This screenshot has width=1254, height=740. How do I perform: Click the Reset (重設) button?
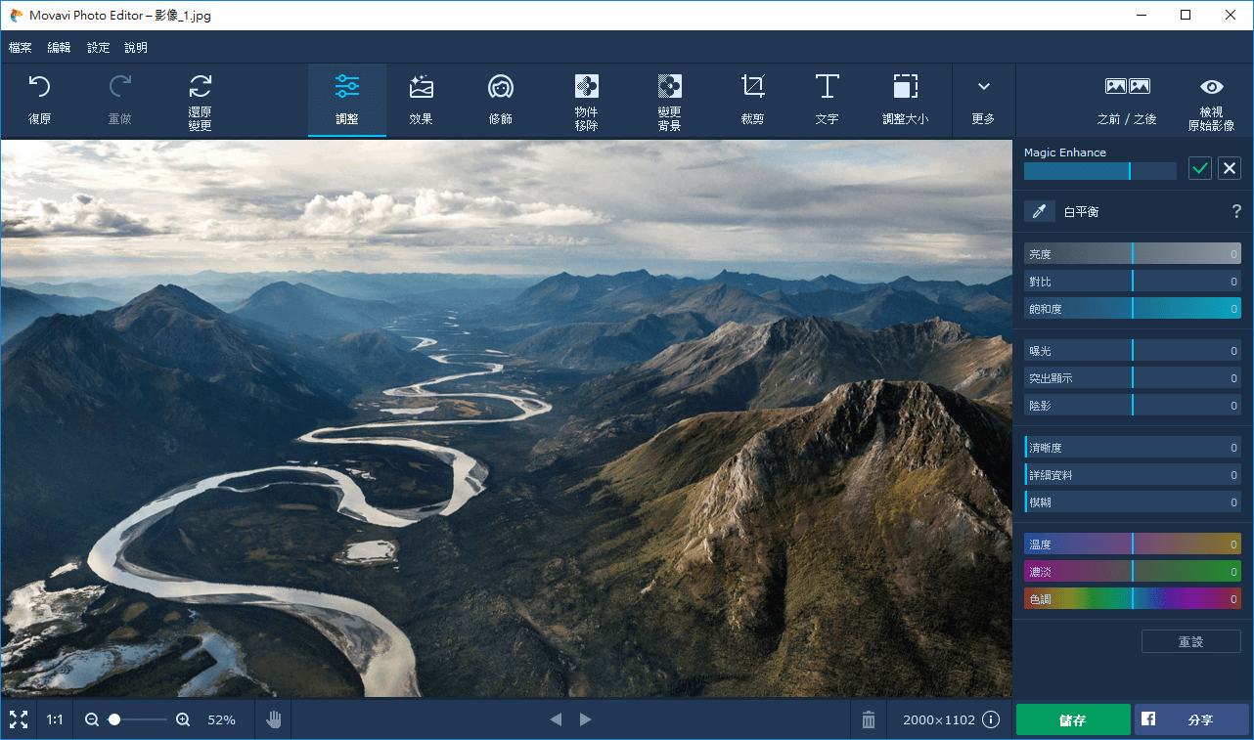click(1190, 641)
